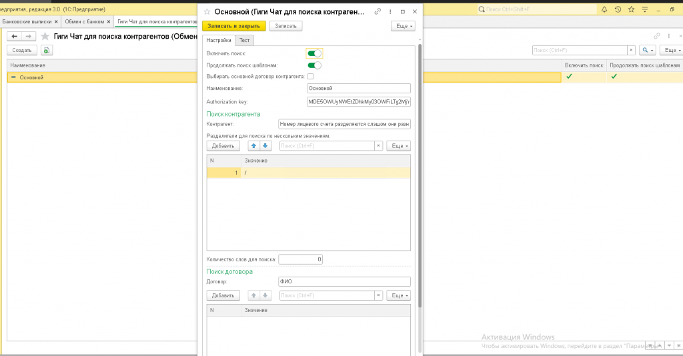Image resolution: width=683 pixels, height=356 pixels.
Task: Check Выбирать основной договор контрагента checkbox
Action: tap(310, 77)
